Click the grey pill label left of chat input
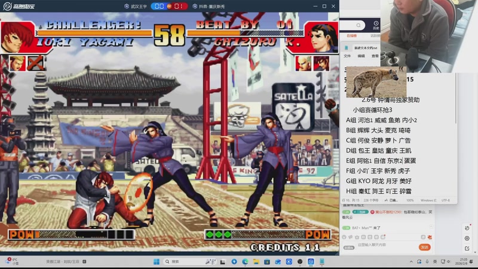This screenshot has width=478, height=269. (349, 247)
